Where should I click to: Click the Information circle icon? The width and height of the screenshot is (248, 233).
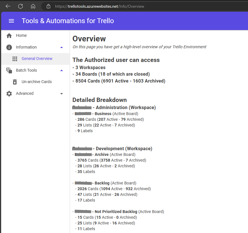point(9,47)
